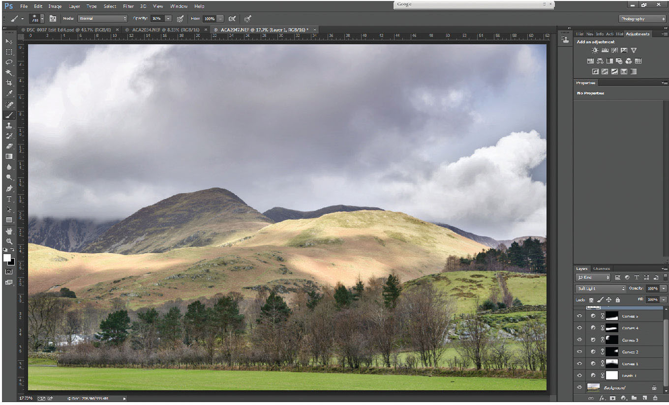669x405 pixels.
Task: Select the Path Selection tool
Action: click(9, 209)
